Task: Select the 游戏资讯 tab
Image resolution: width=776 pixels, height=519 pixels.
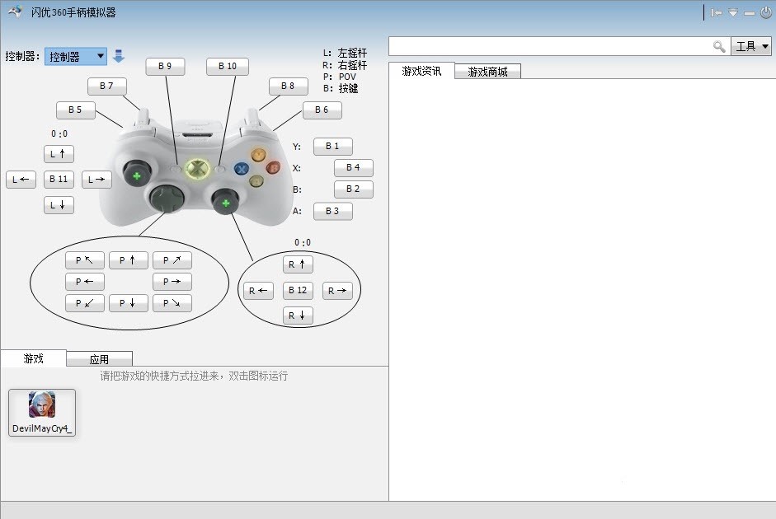Action: coord(421,71)
